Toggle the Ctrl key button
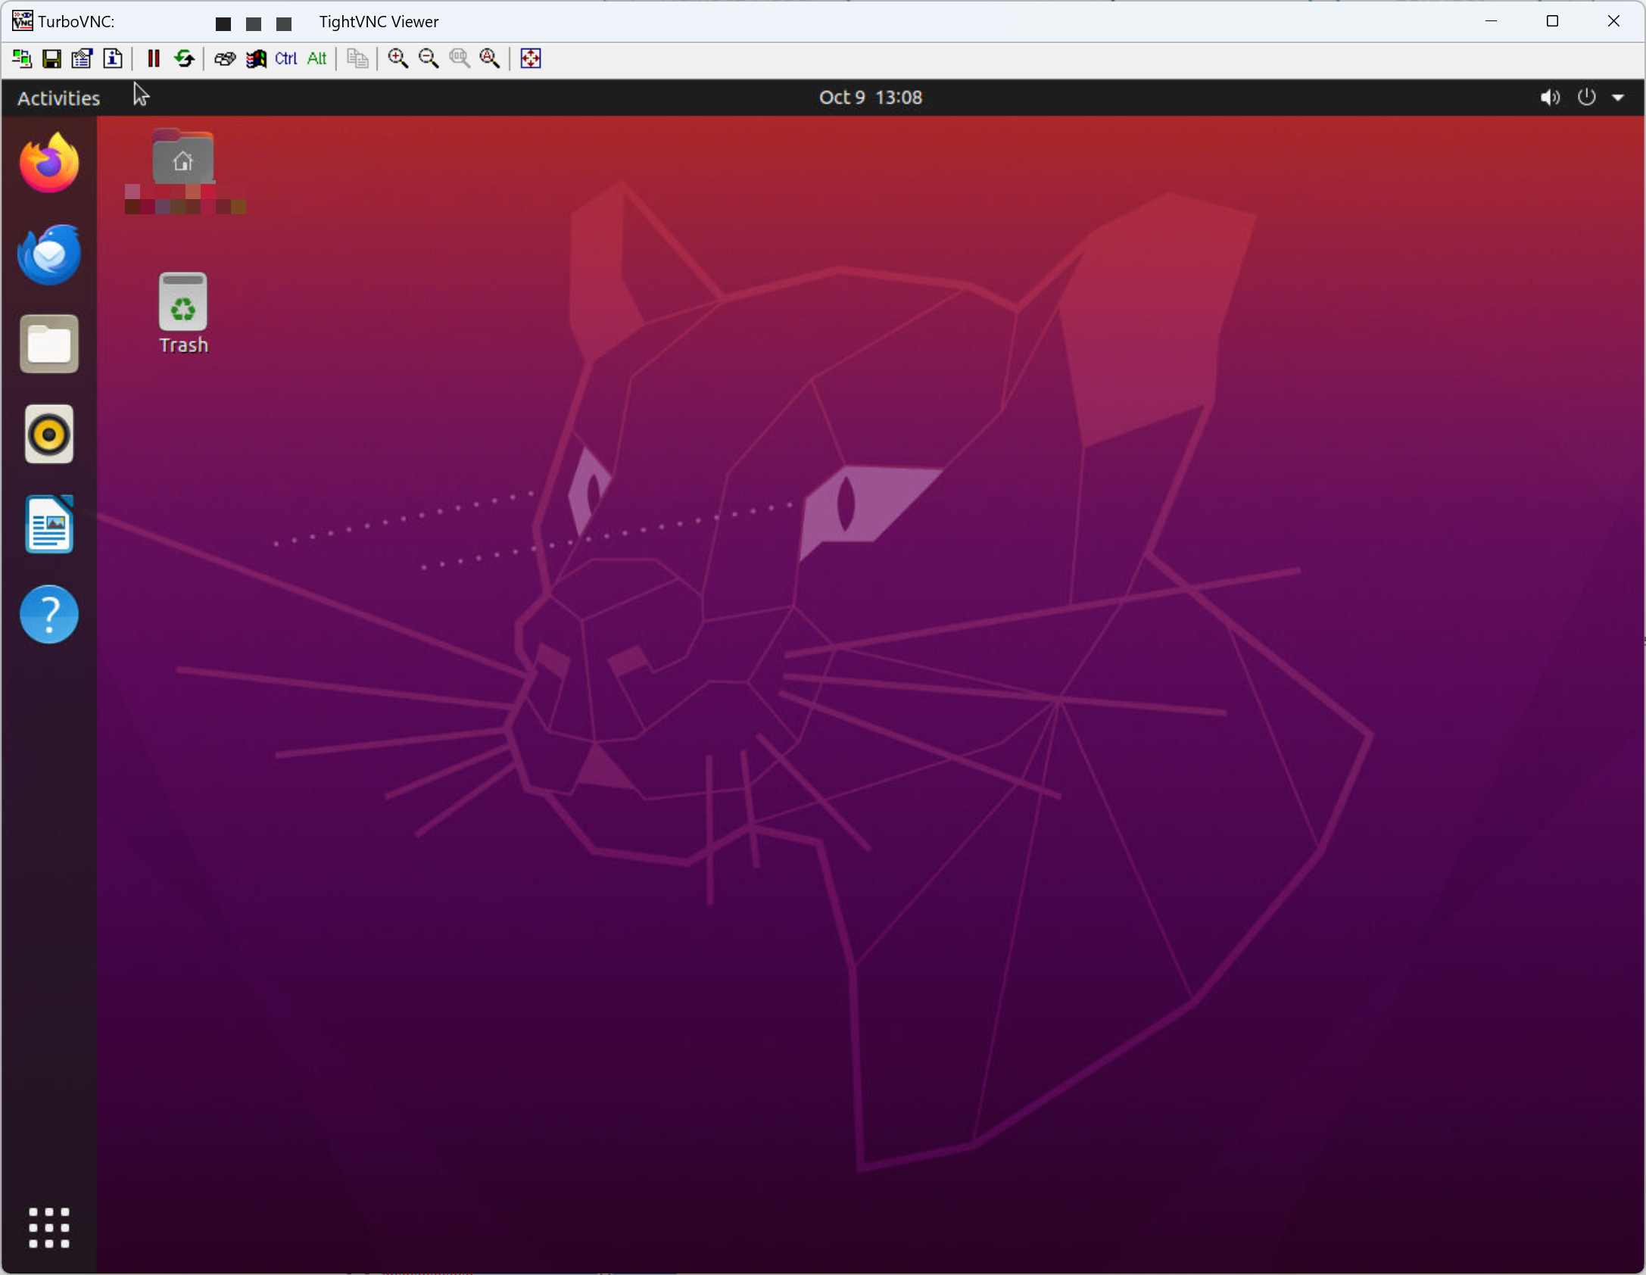This screenshot has height=1275, width=1646. pos(286,58)
